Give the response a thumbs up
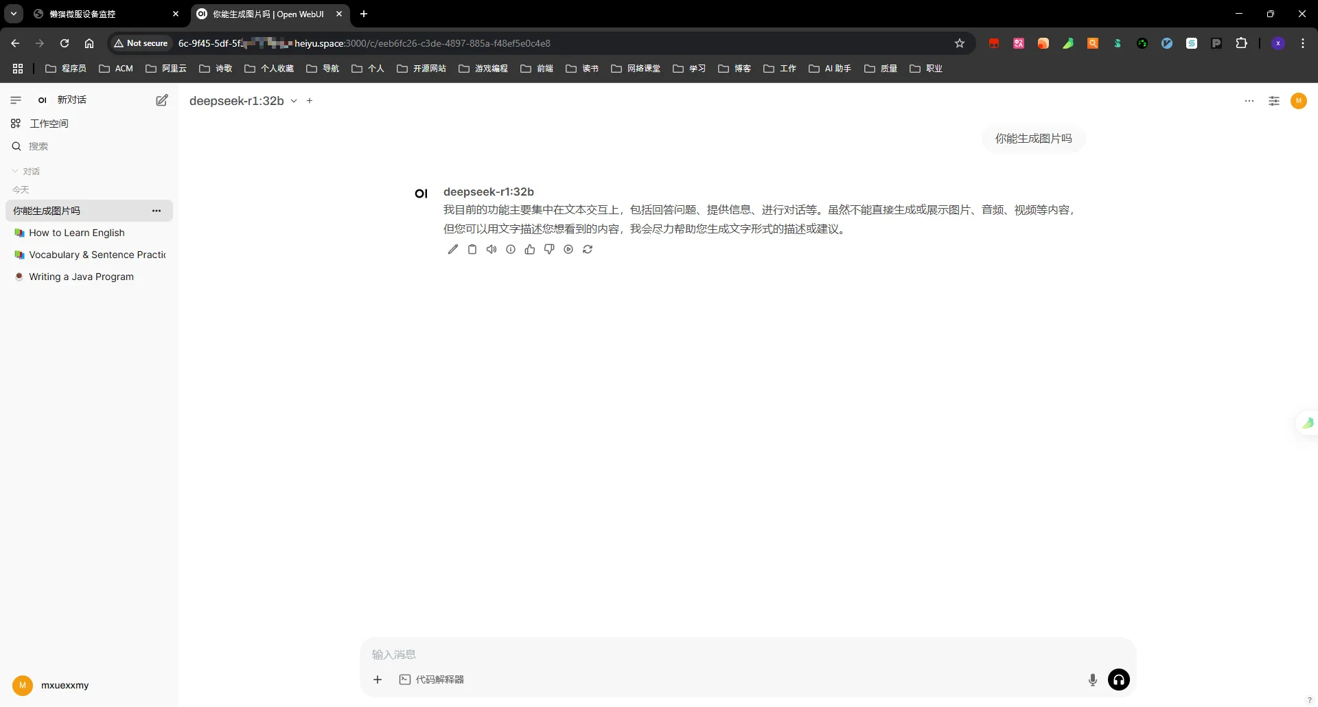Image resolution: width=1318 pixels, height=707 pixels. click(530, 249)
